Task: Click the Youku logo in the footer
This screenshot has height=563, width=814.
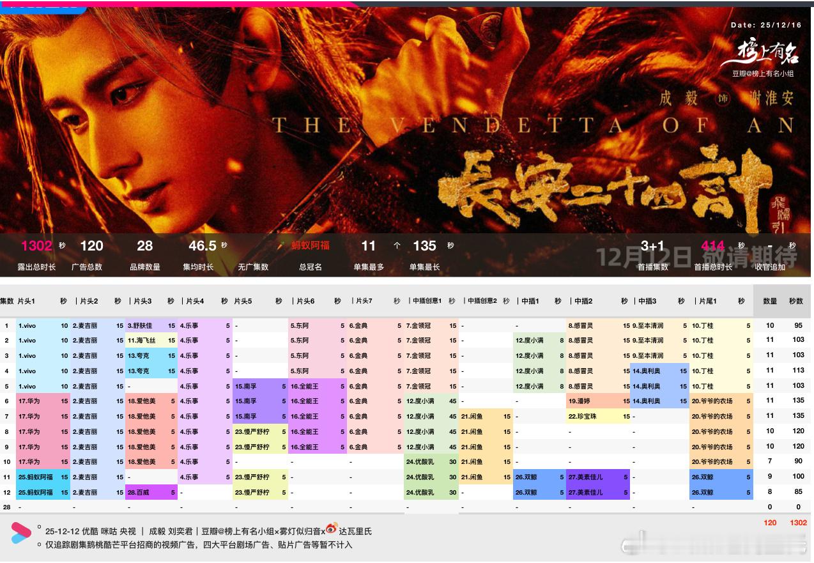Action: [x=21, y=533]
